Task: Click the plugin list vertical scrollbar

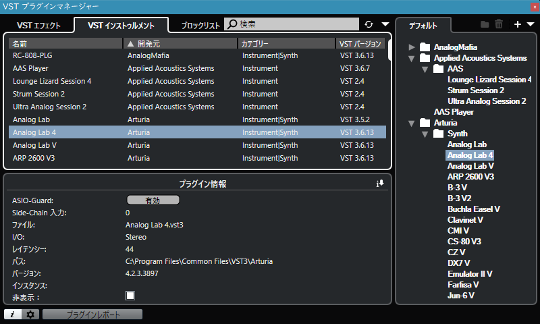Action: tap(389, 49)
